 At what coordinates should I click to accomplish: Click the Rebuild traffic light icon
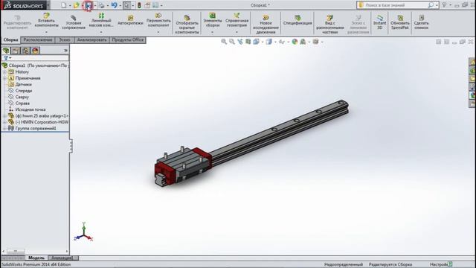click(x=139, y=5)
